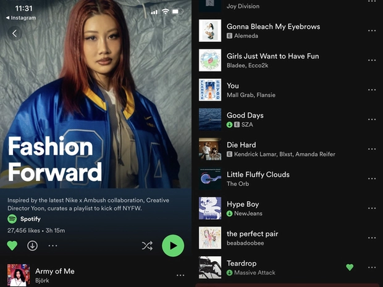Check the battery status bar icon
This screenshot has height=287, width=383.
(177, 12)
